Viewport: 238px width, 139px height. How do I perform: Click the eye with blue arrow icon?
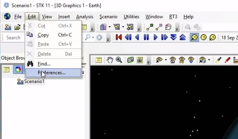pyautogui.click(x=191, y=60)
